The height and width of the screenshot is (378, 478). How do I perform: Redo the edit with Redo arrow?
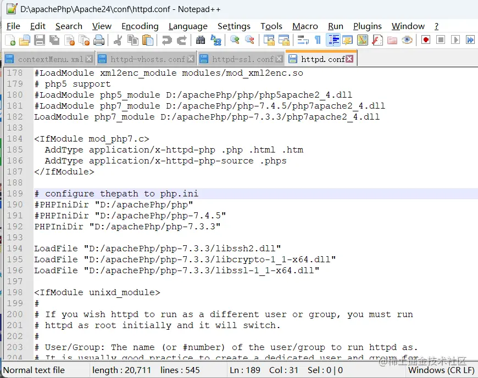[x=182, y=40]
